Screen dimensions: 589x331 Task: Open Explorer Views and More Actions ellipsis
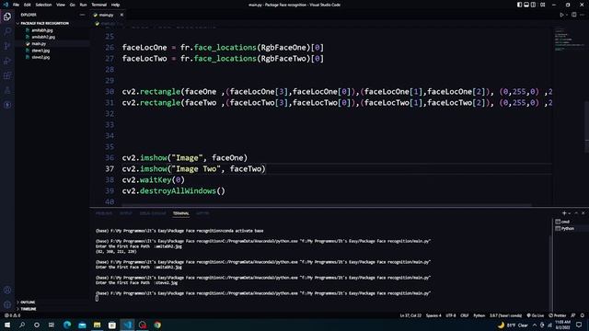point(82,15)
